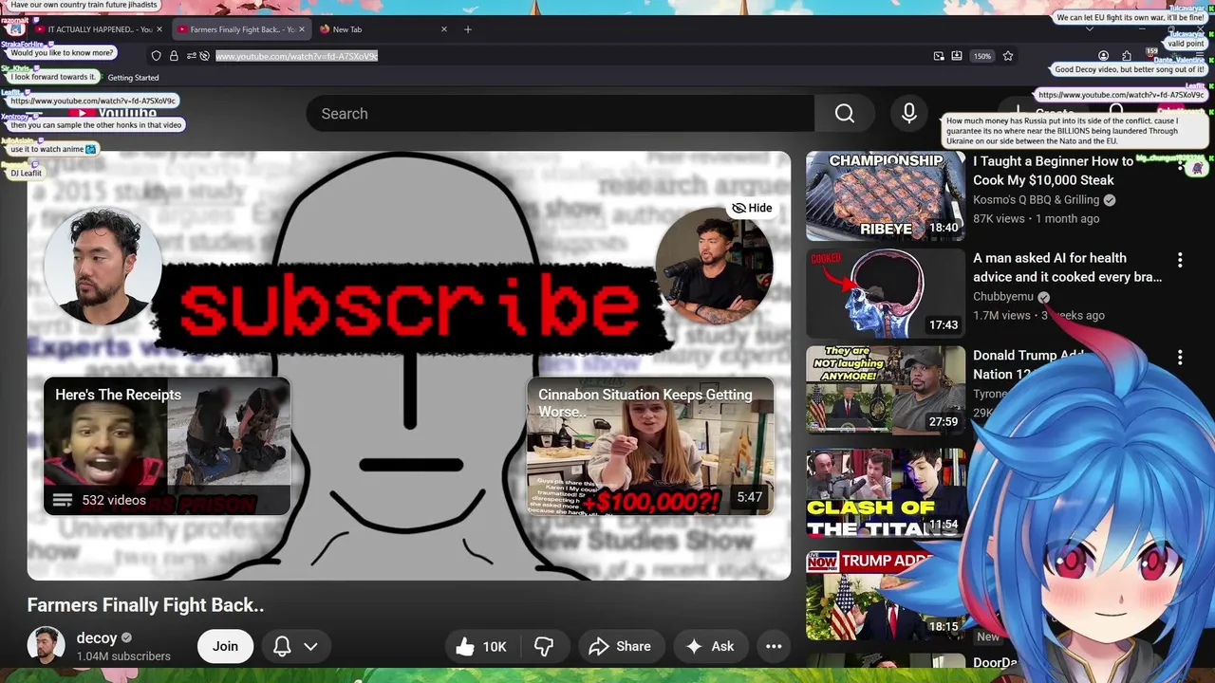
Task: Reset the 150% zoom level badge
Action: point(982,56)
